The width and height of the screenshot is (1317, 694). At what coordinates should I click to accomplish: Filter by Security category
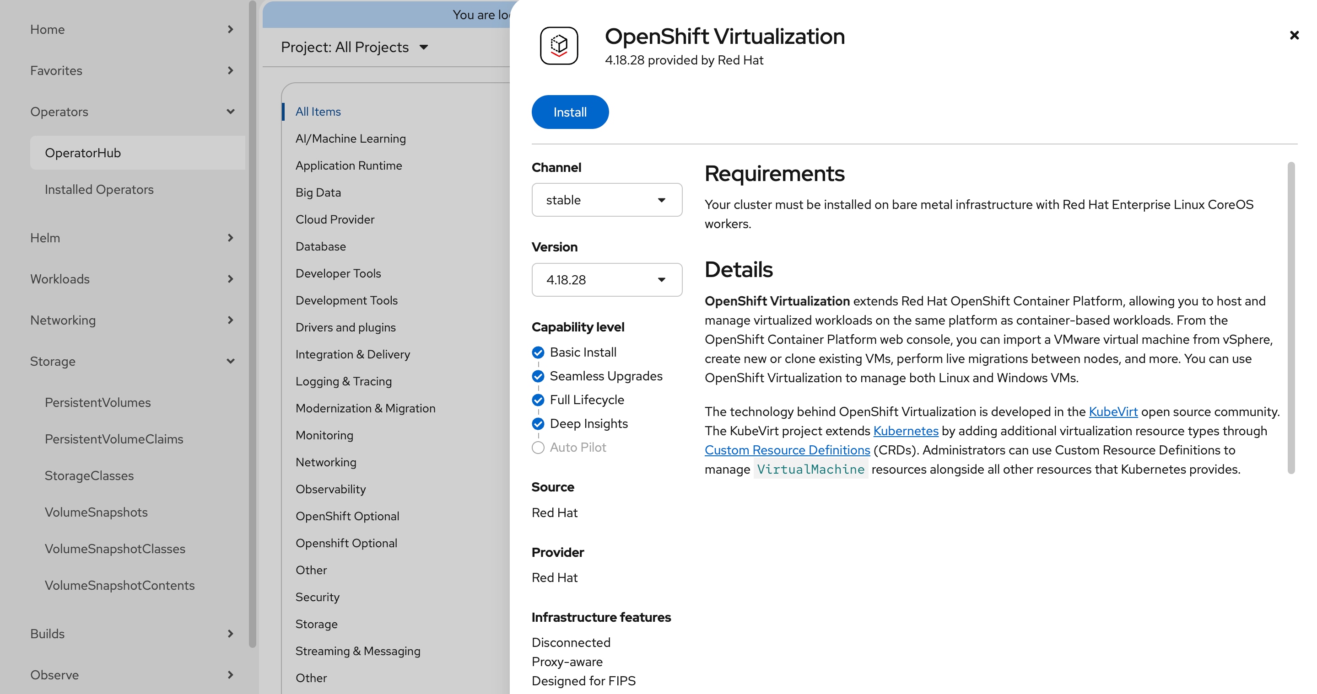coord(317,598)
